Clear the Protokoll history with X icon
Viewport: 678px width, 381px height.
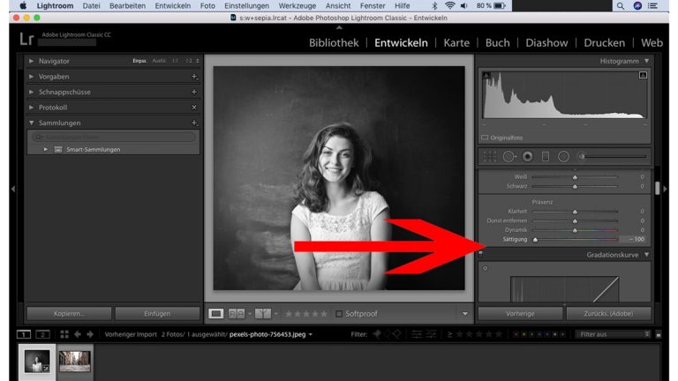[194, 108]
